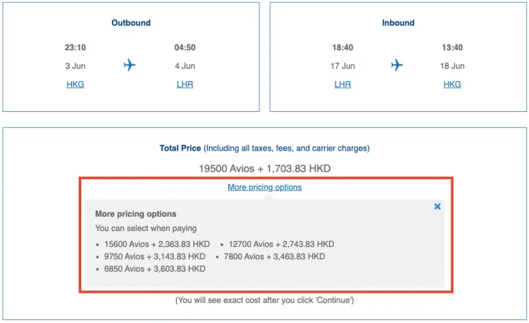
Task: Click the 19500 Avios + 1,703.83 HKD total
Action: [x=264, y=169]
